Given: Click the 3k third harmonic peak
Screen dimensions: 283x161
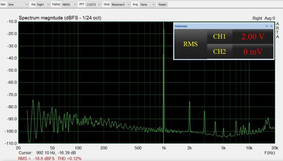Looking at the screenshot, I should pyautogui.click(x=205, y=112).
